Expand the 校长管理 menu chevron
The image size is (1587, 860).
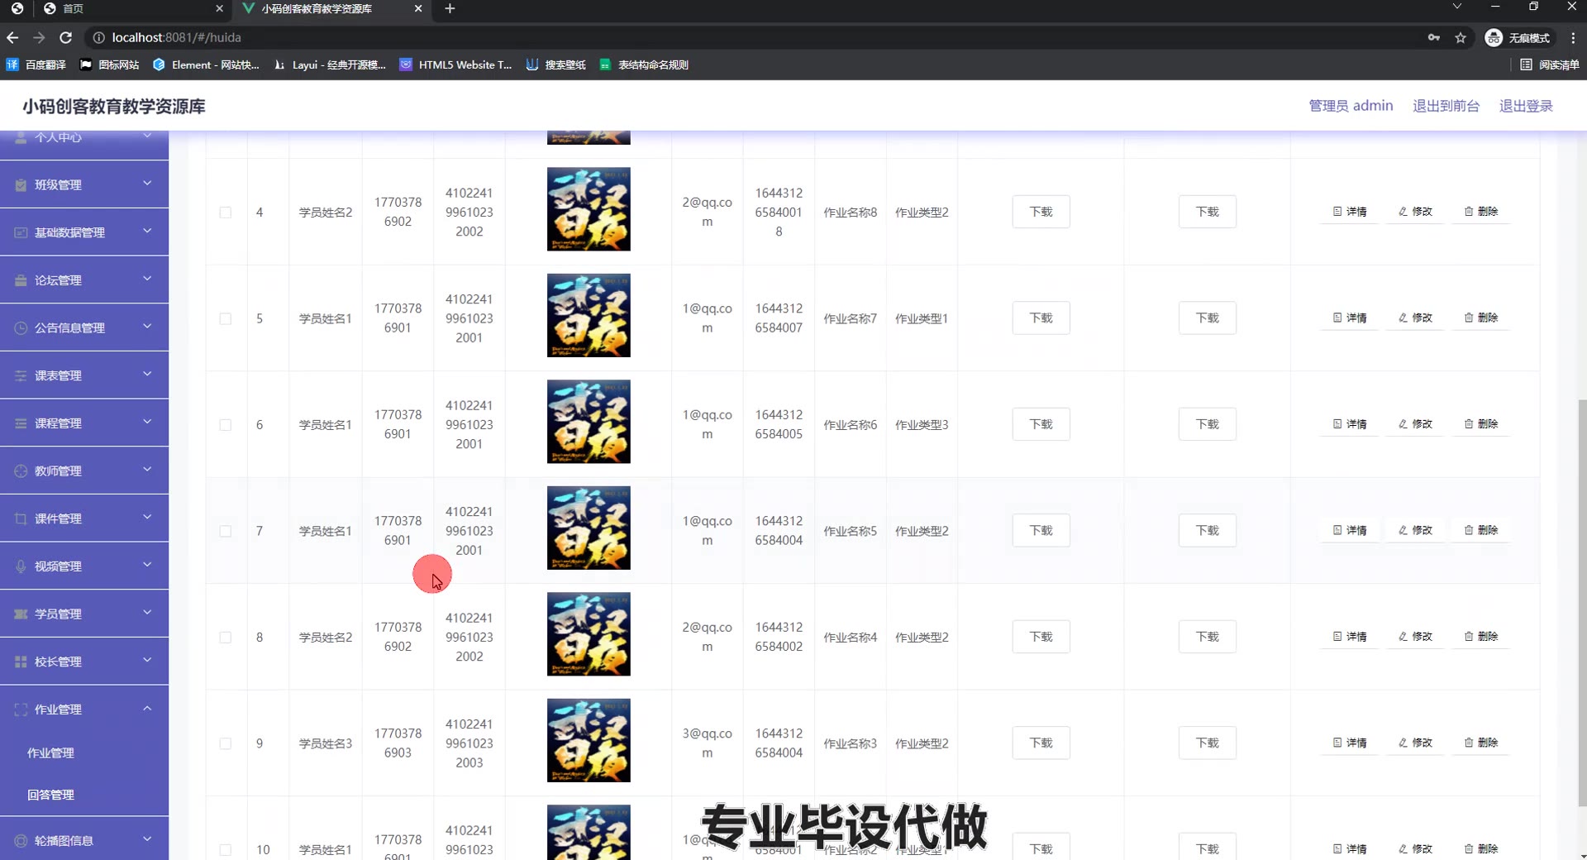(147, 661)
